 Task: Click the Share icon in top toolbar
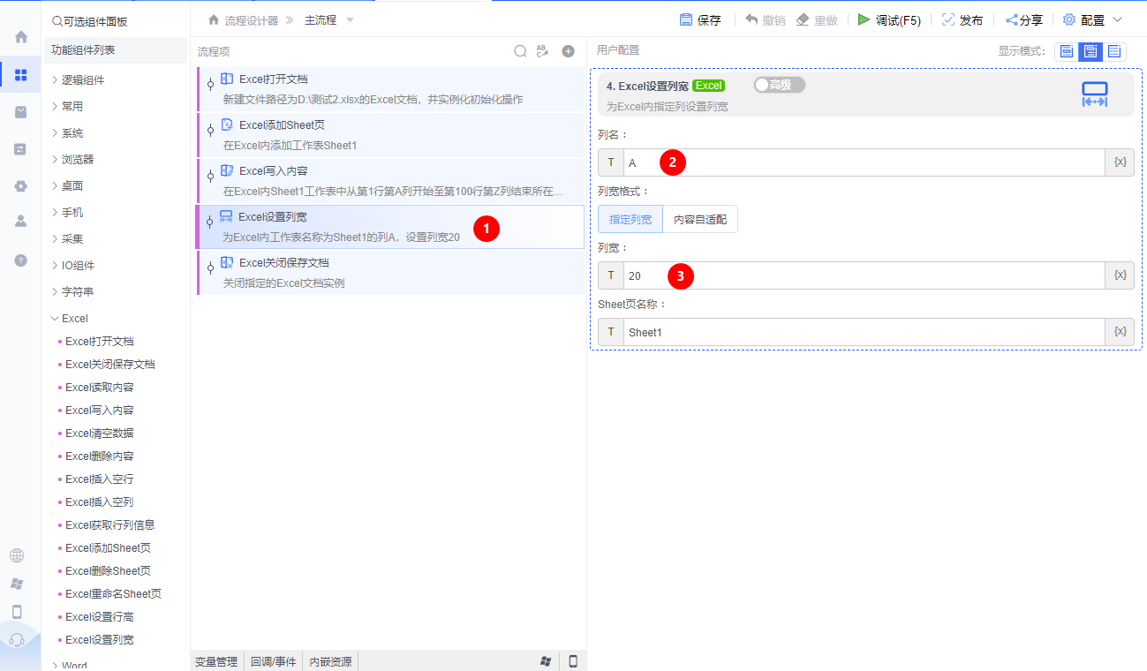(x=1012, y=20)
